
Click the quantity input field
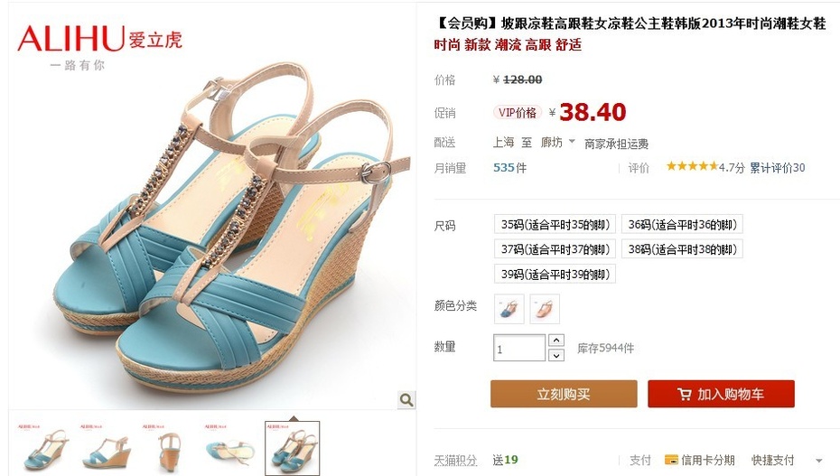[x=519, y=348]
